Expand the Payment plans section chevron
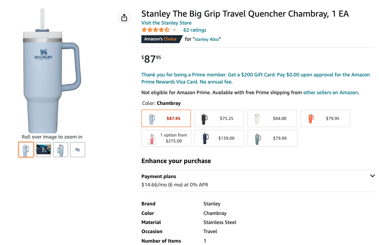Image resolution: width=379 pixels, height=245 pixels. (x=372, y=176)
